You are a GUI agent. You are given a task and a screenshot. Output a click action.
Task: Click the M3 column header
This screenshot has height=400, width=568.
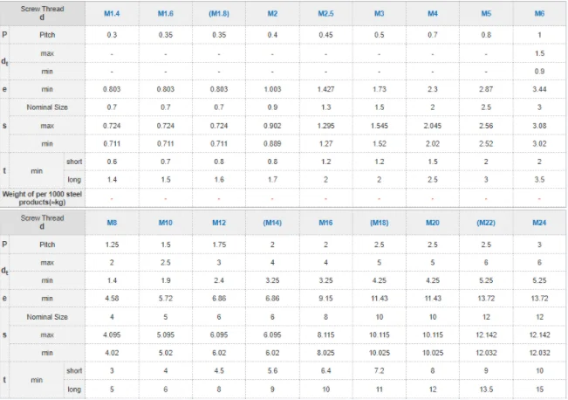[x=380, y=14]
